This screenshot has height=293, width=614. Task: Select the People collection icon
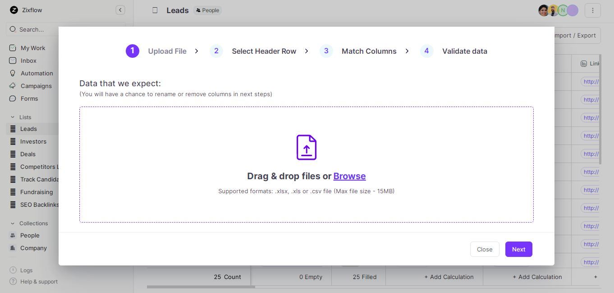pyautogui.click(x=12, y=235)
